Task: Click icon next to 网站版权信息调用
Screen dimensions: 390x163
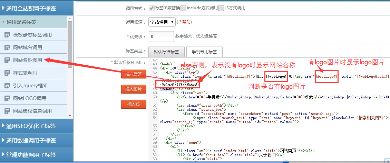Action: pyautogui.click(x=7, y=111)
